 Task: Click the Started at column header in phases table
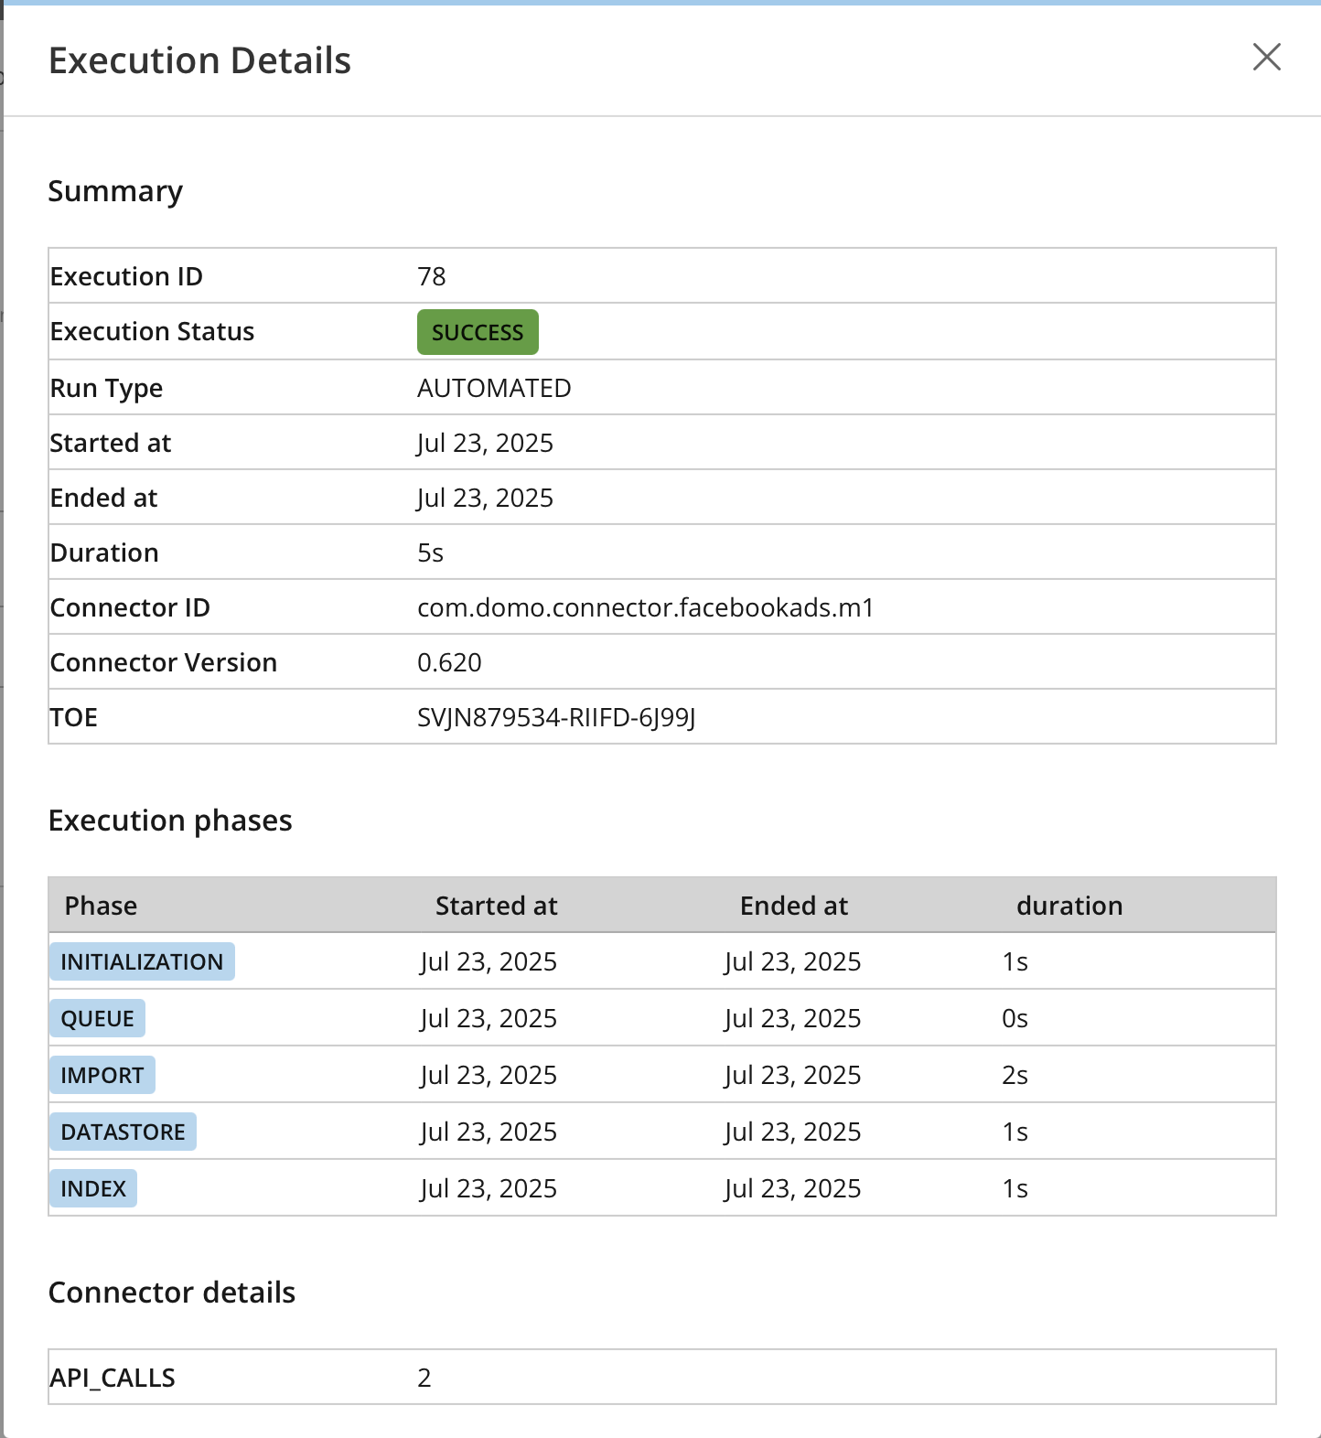(496, 906)
